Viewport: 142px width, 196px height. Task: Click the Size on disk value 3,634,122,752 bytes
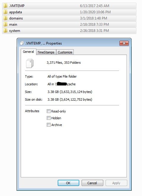point(70,99)
